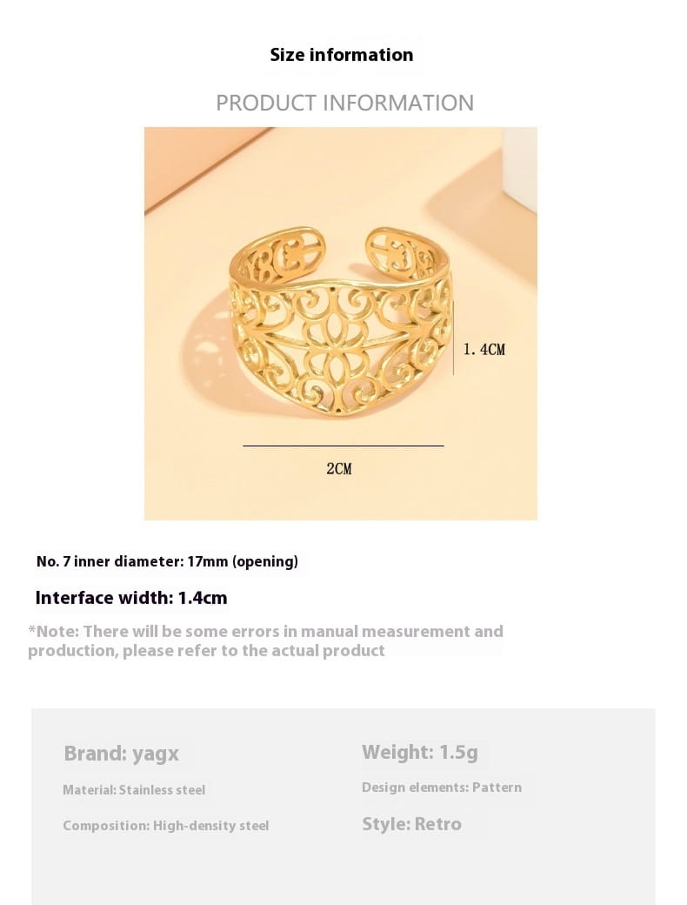Image resolution: width=687 pixels, height=905 pixels.
Task: Click the "PRODUCT INFORMATION" title text
Action: pyautogui.click(x=344, y=103)
